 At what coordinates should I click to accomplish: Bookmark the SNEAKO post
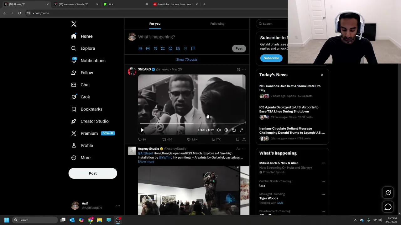point(238,139)
